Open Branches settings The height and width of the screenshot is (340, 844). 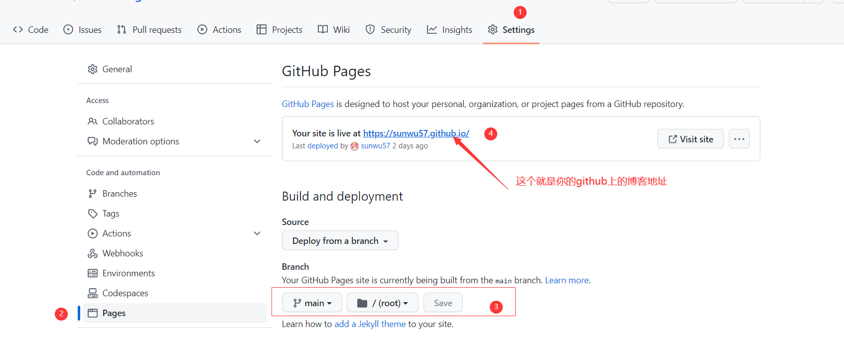175,194
